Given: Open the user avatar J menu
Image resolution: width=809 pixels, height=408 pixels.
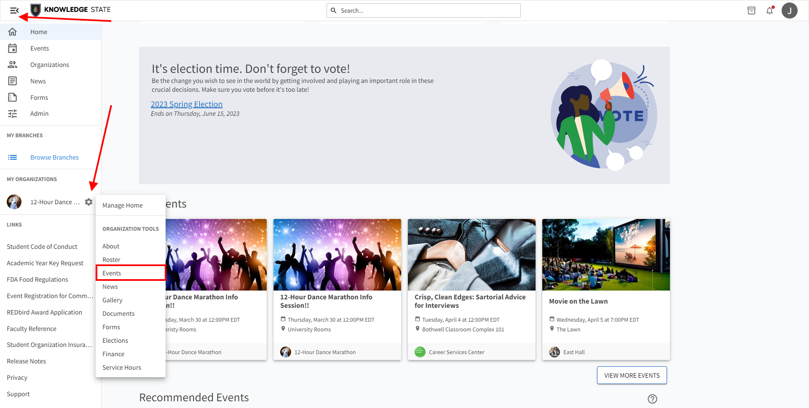Looking at the screenshot, I should pyautogui.click(x=789, y=11).
